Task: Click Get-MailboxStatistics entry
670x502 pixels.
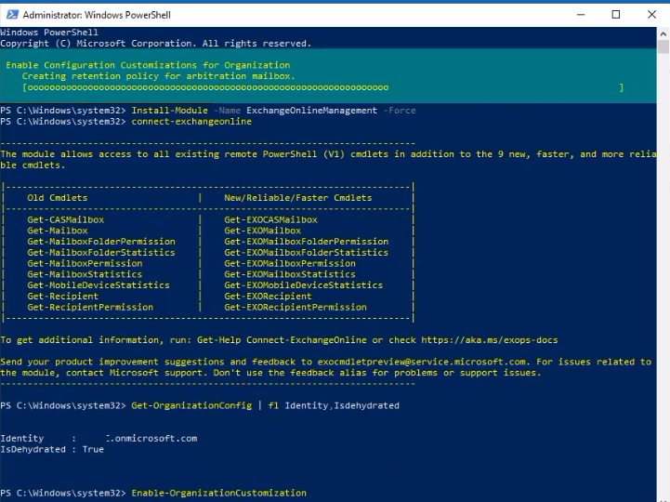Action: pyautogui.click(x=85, y=274)
